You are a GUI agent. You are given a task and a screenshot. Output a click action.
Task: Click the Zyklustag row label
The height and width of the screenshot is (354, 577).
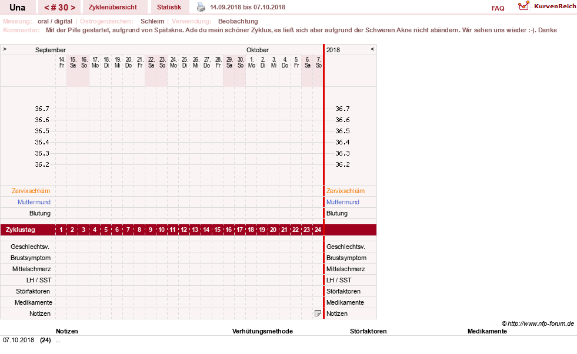(x=21, y=230)
